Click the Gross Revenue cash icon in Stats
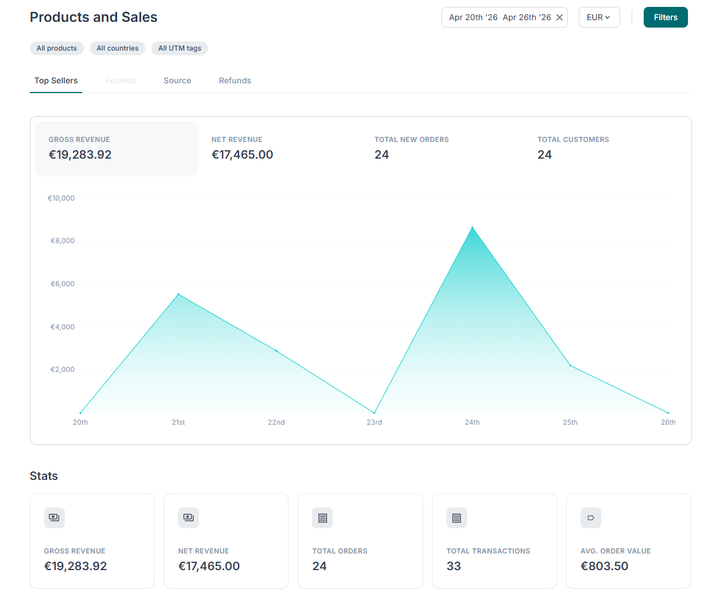 pyautogui.click(x=55, y=518)
